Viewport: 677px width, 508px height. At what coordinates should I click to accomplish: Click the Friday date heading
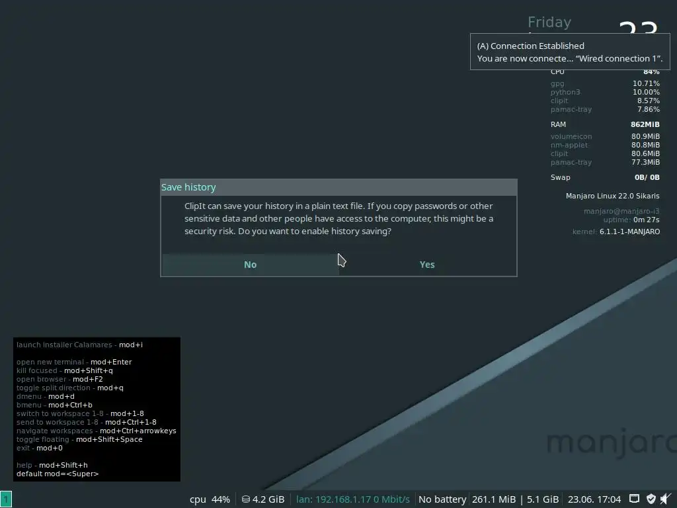[x=549, y=22]
